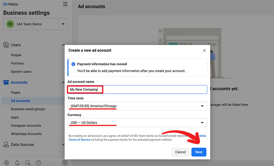The image size is (274, 166).
Task: Go to Business asset groups
Action: click(x=28, y=109)
